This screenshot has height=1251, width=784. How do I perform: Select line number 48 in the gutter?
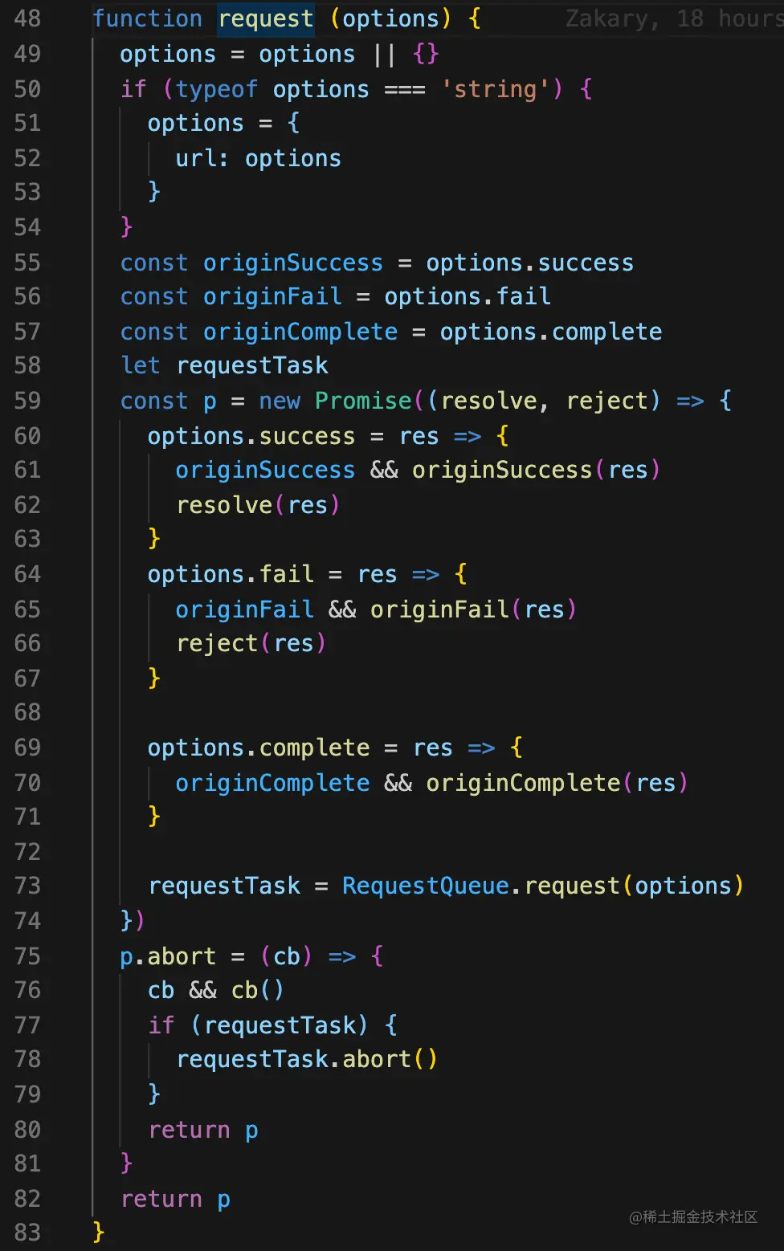tap(27, 18)
